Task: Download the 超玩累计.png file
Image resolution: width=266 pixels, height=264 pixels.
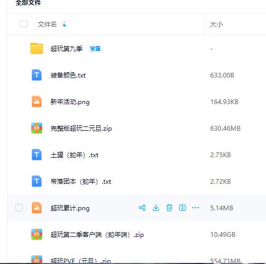Action: click(x=156, y=208)
